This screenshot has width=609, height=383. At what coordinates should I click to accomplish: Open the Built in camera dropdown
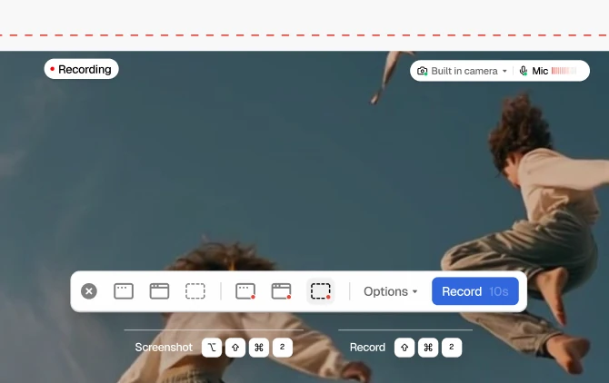(x=469, y=71)
